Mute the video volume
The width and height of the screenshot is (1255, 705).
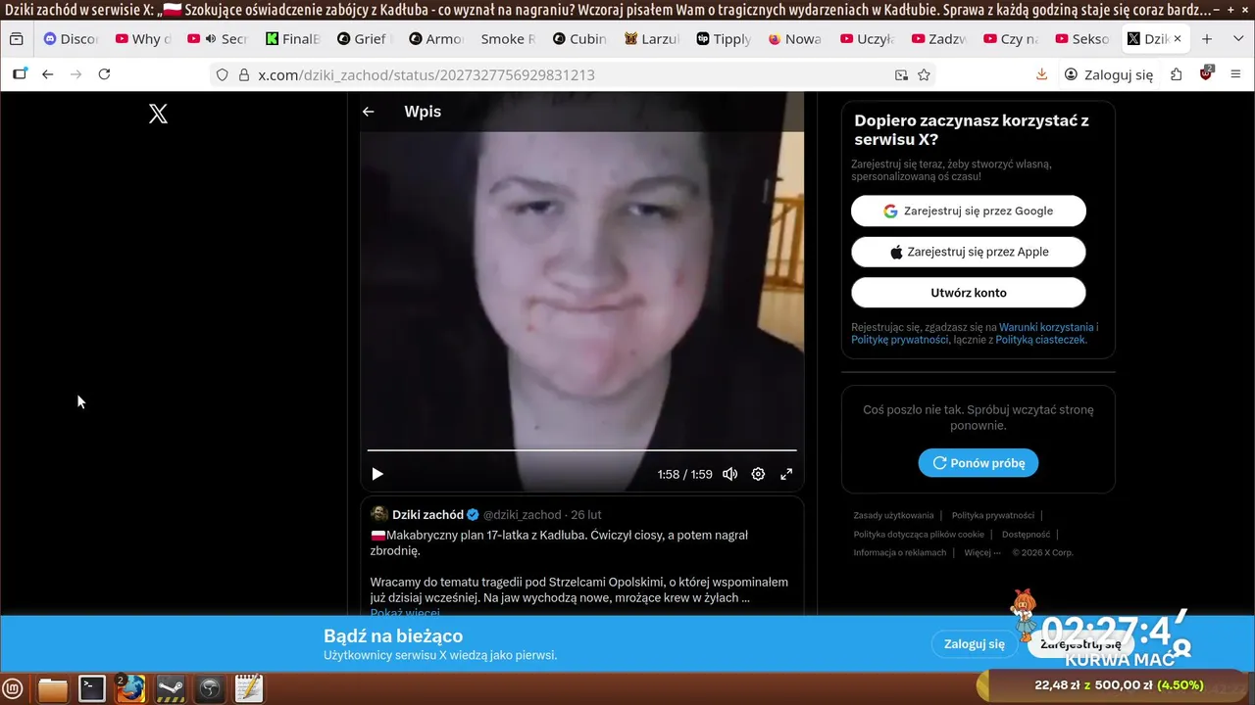(x=729, y=474)
